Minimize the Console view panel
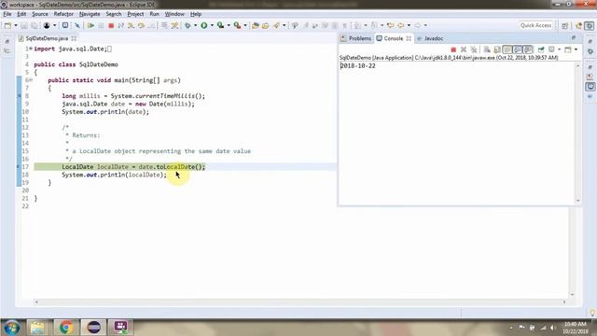 (x=574, y=37)
